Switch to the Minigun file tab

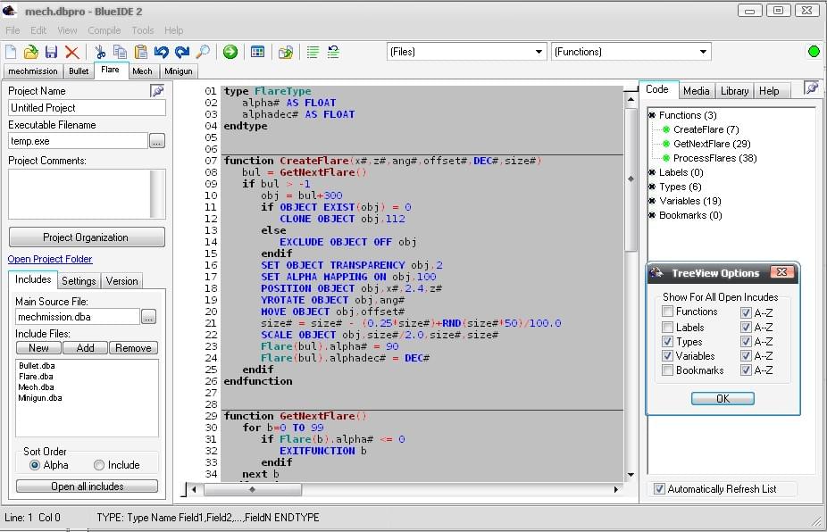pos(179,71)
